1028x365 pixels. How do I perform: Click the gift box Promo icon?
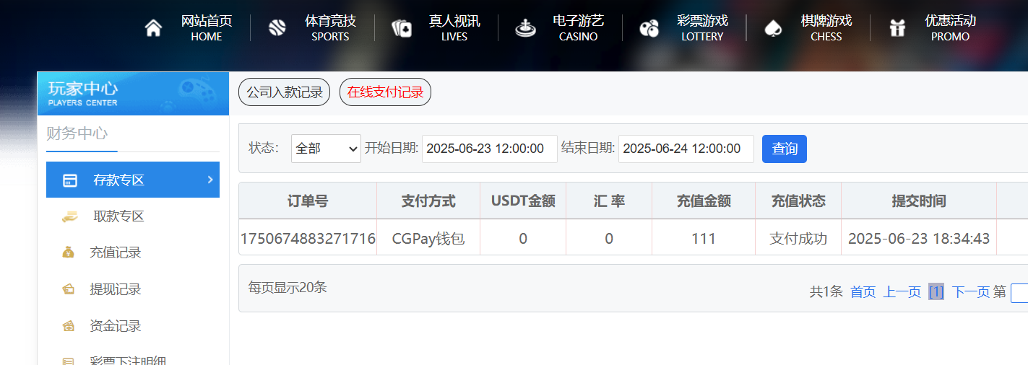click(897, 28)
